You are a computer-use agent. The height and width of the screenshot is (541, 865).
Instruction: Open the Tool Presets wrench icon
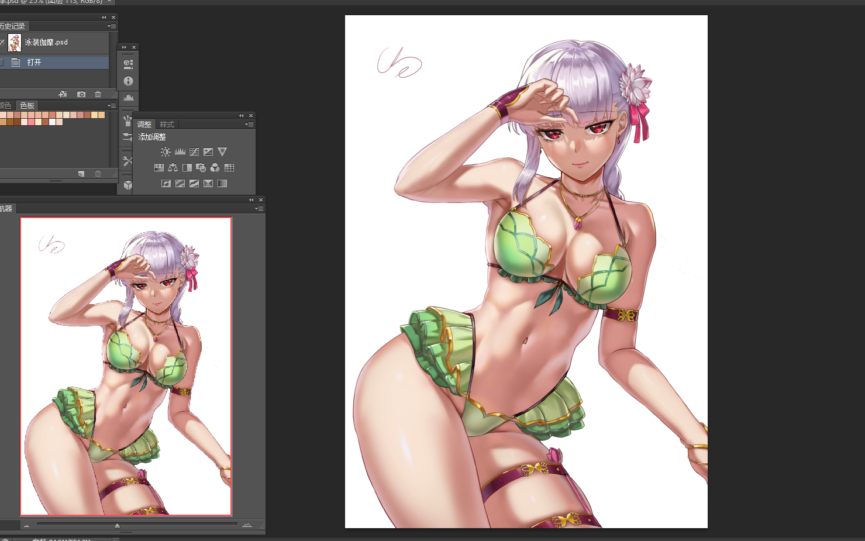127,161
